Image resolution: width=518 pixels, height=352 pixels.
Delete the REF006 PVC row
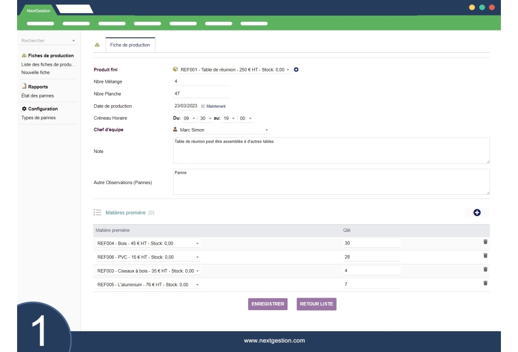click(x=485, y=256)
